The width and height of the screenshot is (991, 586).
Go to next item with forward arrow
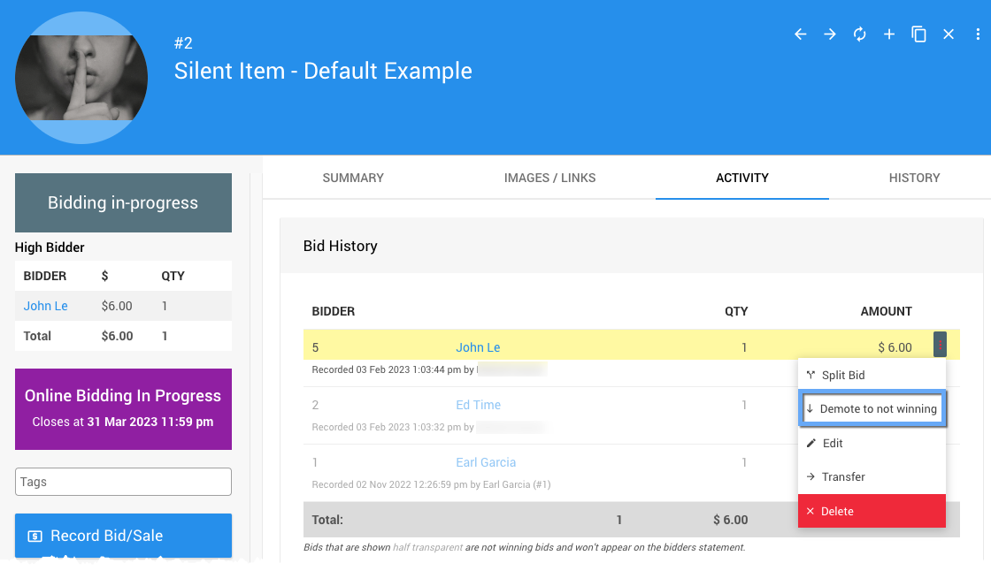[x=829, y=34]
